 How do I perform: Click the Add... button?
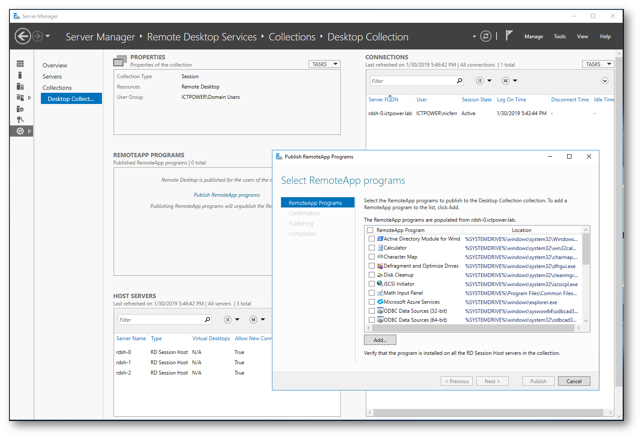(380, 340)
